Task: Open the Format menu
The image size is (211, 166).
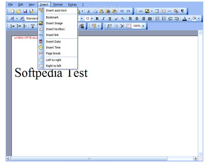Action: point(58,5)
